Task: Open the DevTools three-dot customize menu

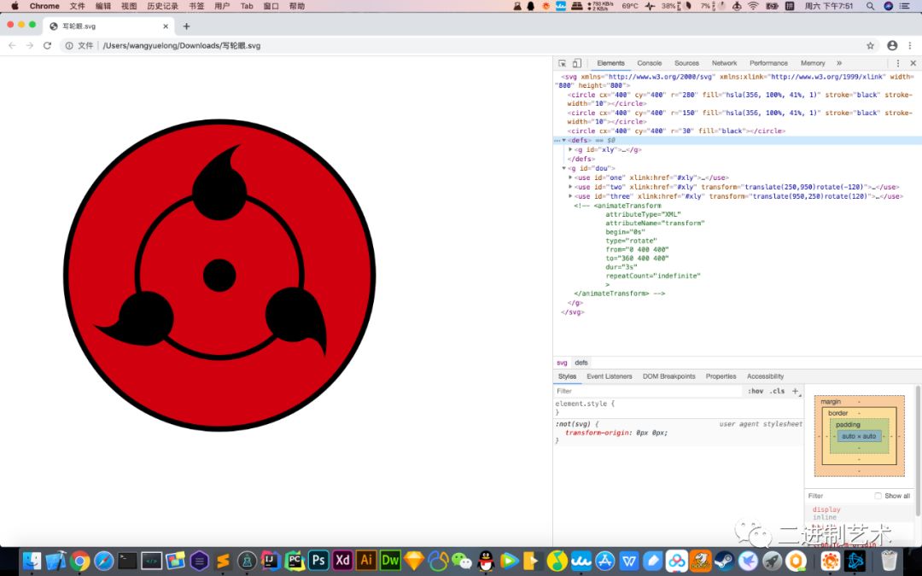Action: (898, 63)
